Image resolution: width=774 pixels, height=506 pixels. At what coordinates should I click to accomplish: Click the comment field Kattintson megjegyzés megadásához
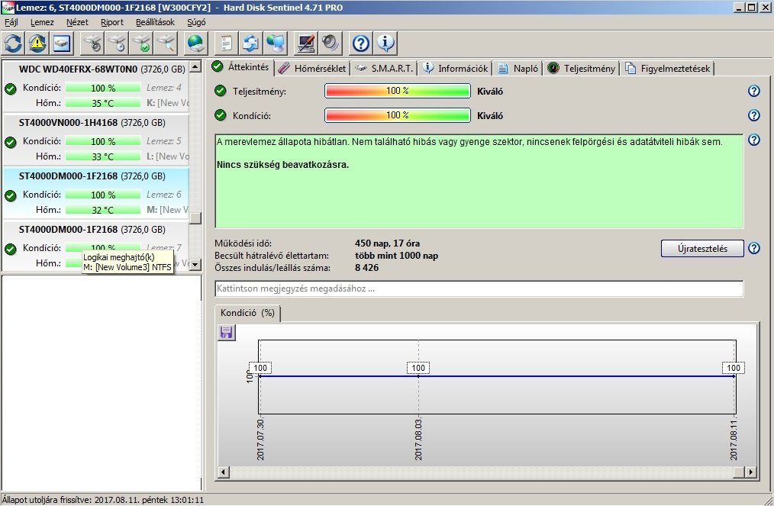(479, 288)
